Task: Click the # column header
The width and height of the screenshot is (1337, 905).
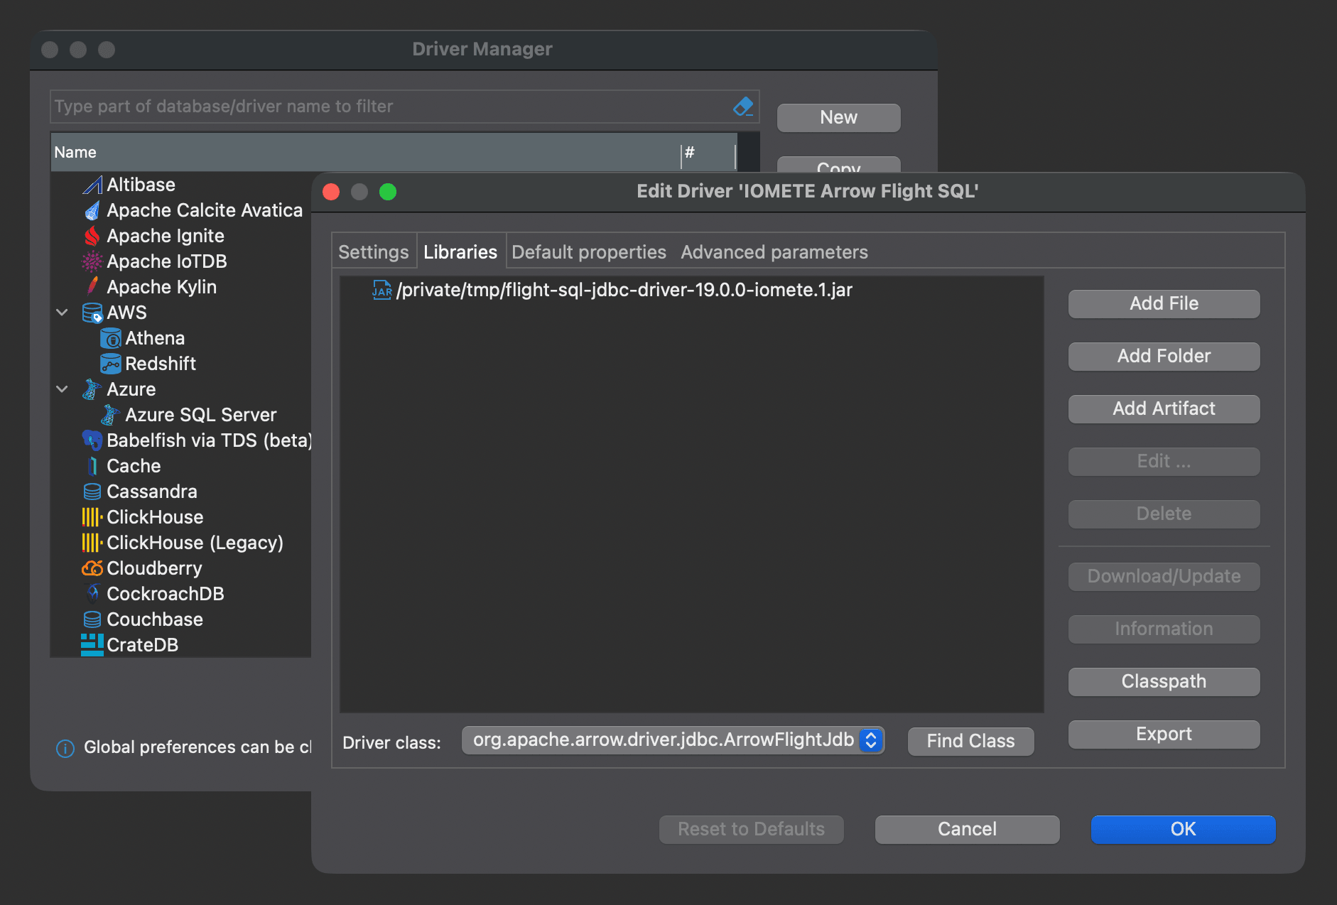Action: 708,152
